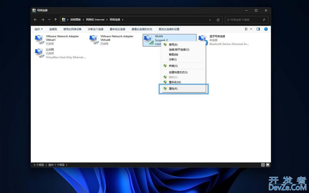
Task: Choose 状态(U) from context menu
Action: [x=183, y=55]
